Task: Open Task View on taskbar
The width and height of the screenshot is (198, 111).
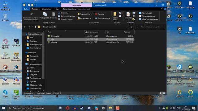Action: (60, 108)
